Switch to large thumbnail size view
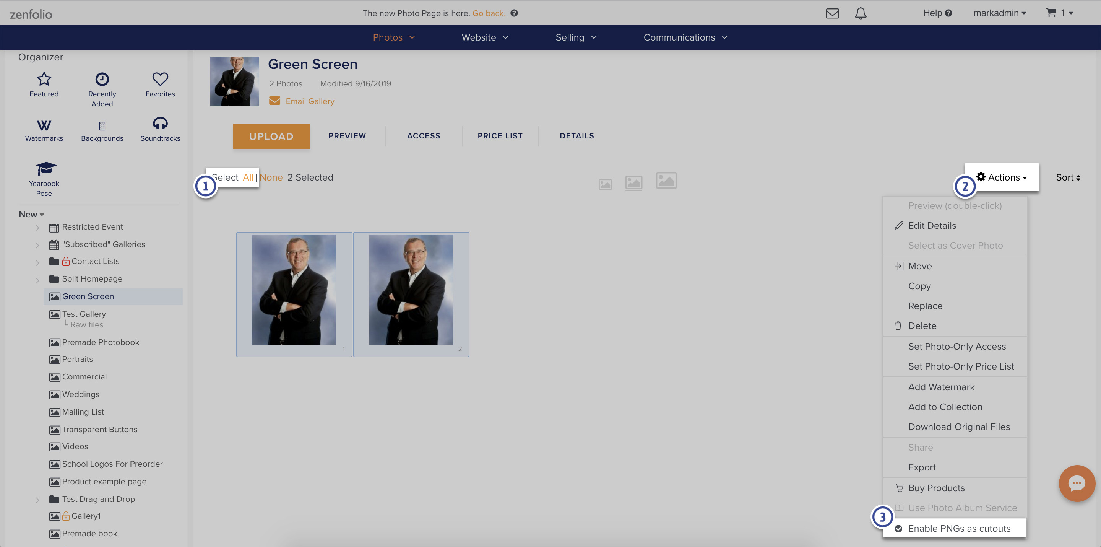The image size is (1101, 547). coord(666,181)
